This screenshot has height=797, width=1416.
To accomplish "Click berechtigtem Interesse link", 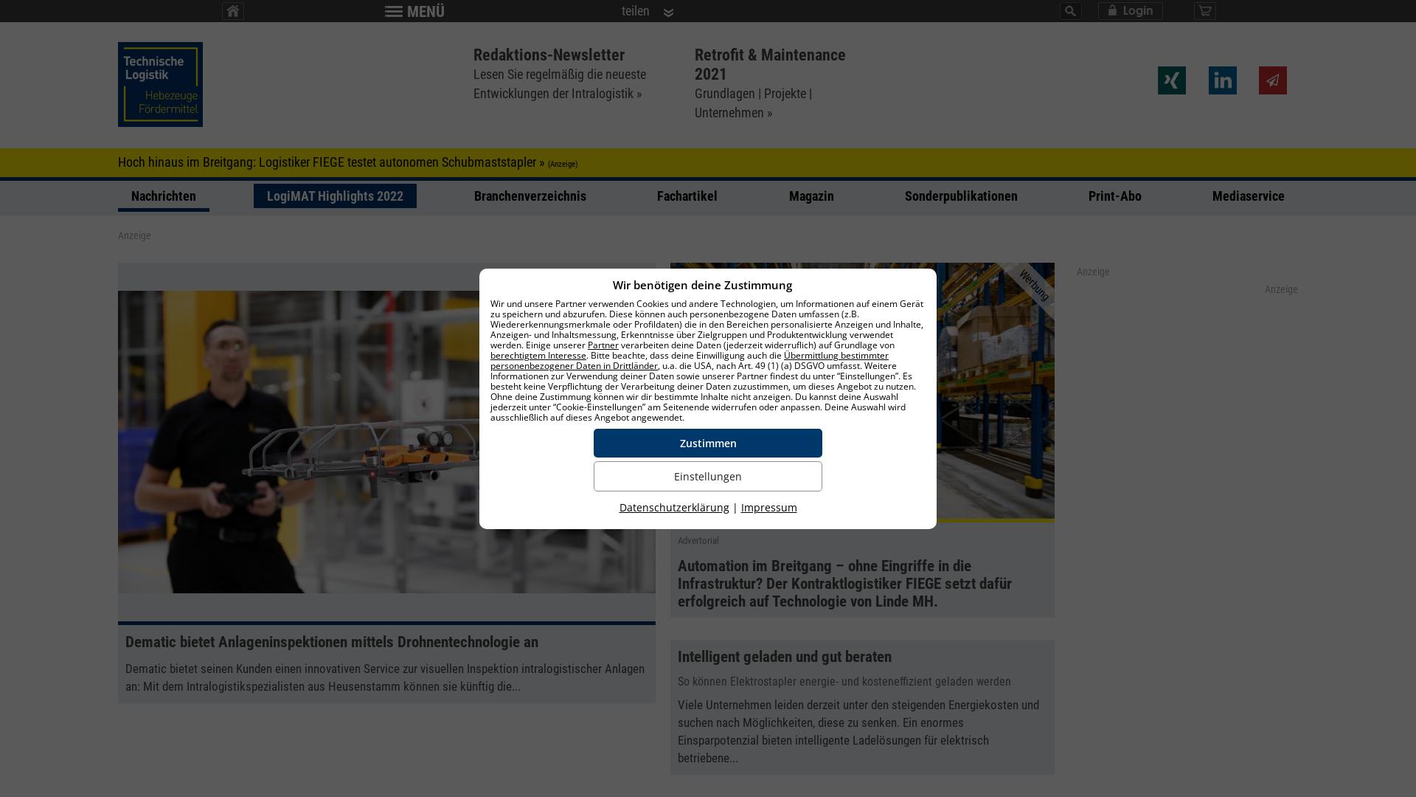I will pos(538,356).
